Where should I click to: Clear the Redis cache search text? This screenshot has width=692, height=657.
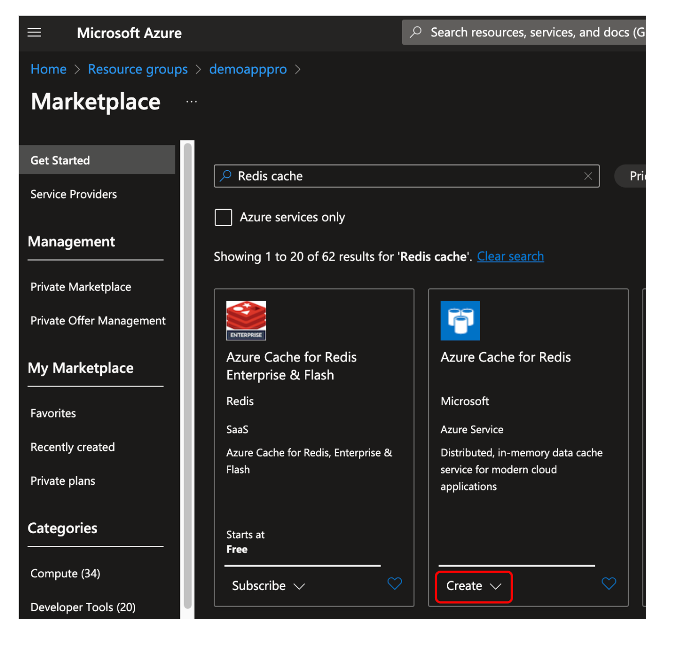(x=588, y=176)
